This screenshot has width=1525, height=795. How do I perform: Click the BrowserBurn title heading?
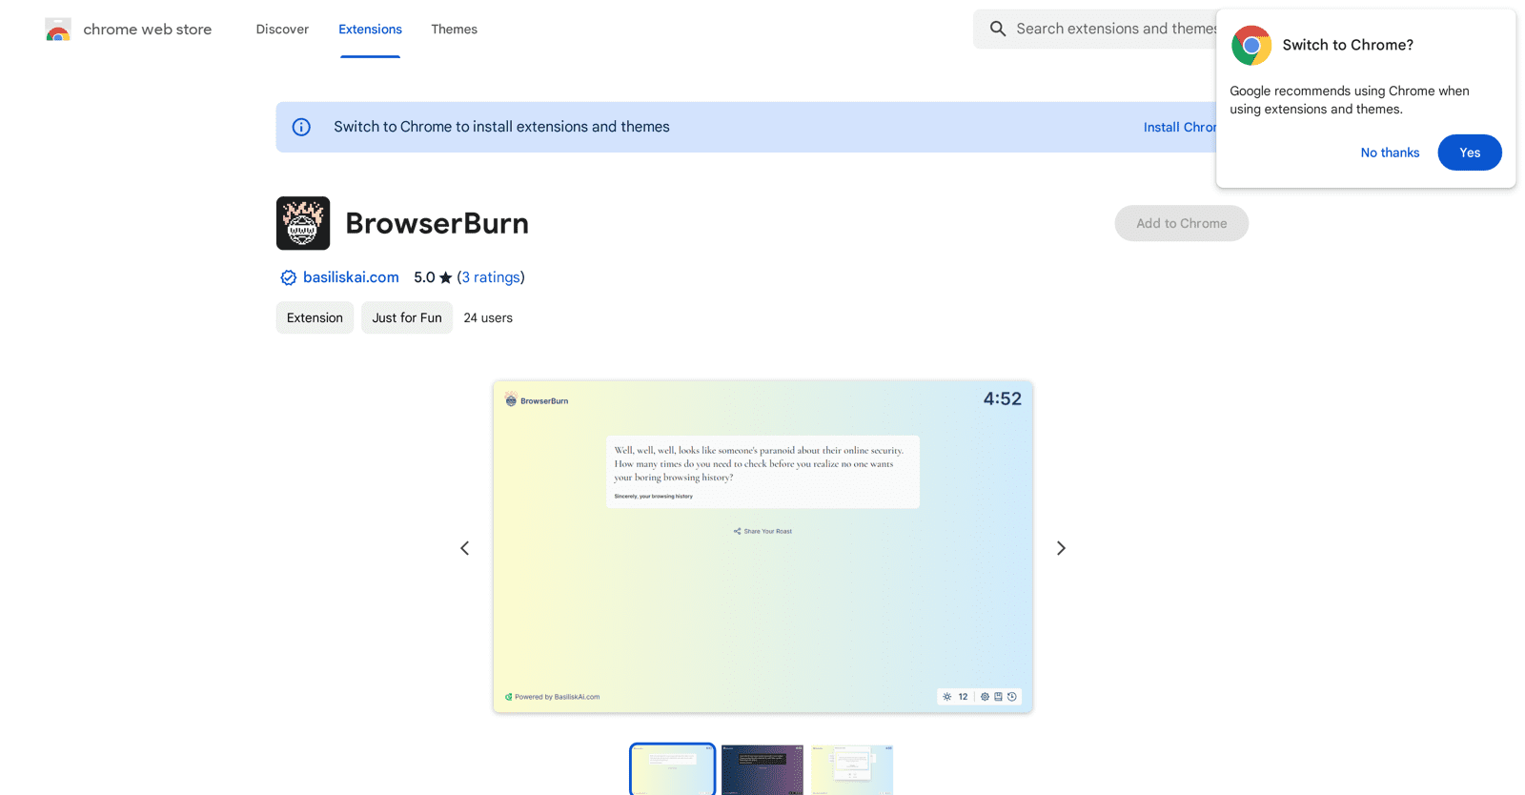point(437,223)
